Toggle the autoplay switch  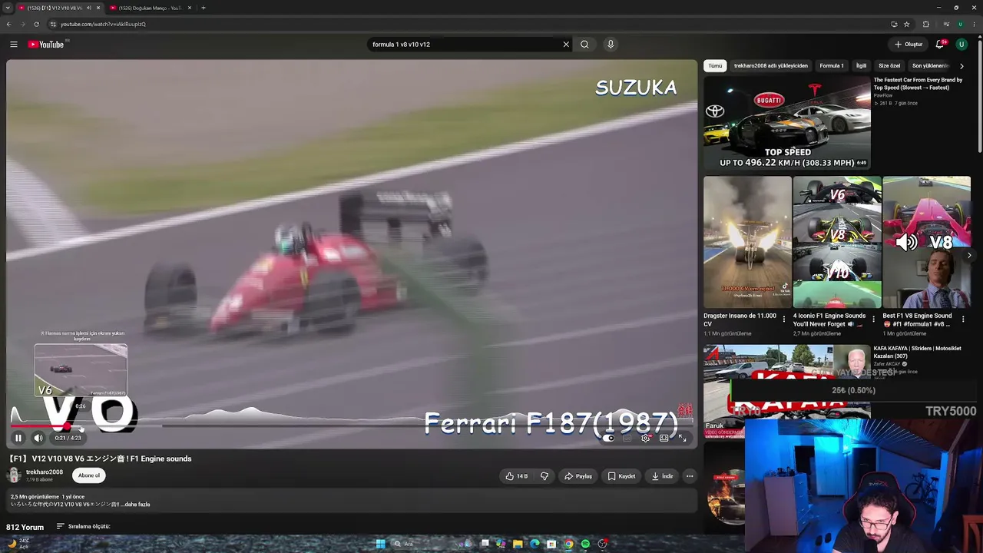tap(608, 438)
